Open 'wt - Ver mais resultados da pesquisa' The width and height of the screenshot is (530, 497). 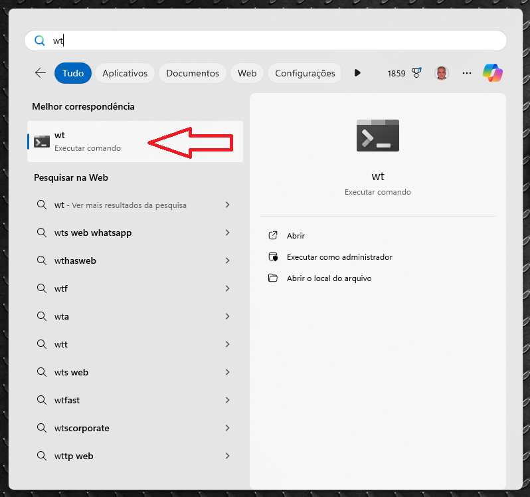(134, 205)
